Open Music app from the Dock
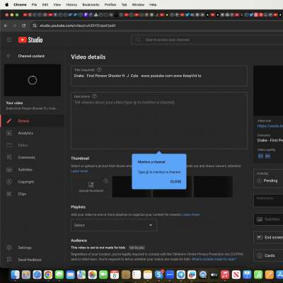283x283 pixels. [x=225, y=275]
